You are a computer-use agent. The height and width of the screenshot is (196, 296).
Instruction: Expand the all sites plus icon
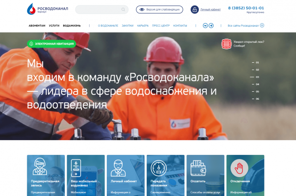(262, 25)
